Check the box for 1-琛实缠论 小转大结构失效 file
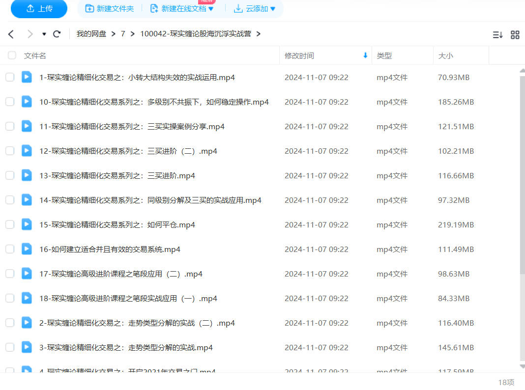This screenshot has width=525, height=390. (10, 77)
